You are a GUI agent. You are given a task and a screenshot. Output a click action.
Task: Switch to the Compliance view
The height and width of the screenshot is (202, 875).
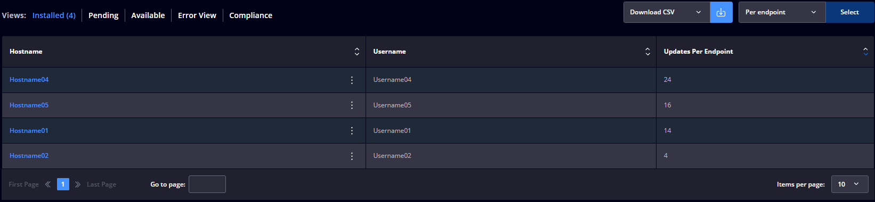coord(250,15)
